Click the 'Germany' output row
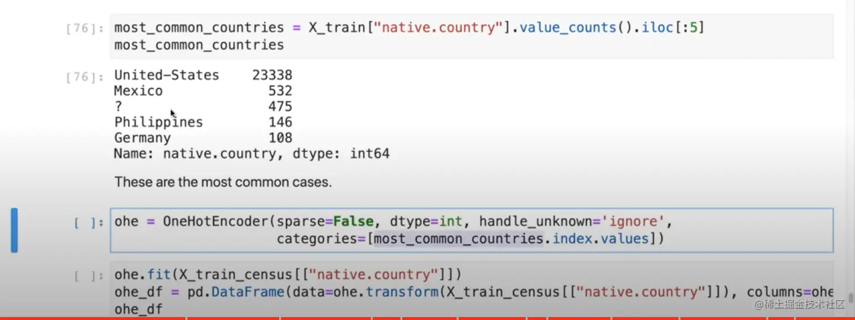Screen dimensions: 855x320 (x=203, y=138)
